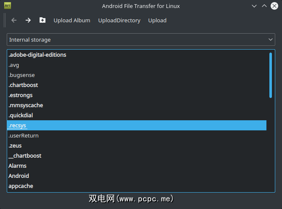Minimize the window using title bar chevron
Screen dimensions: 282x209
click(254, 6)
